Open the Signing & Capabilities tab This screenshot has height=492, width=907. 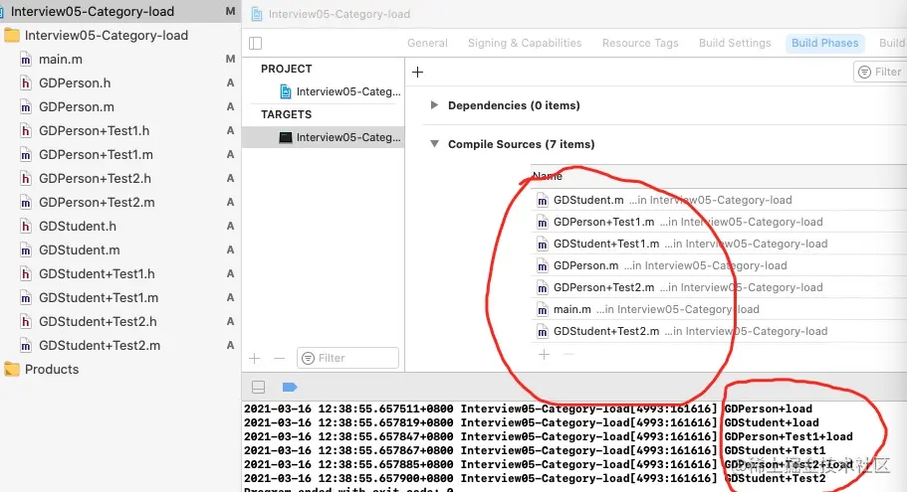[x=525, y=43]
